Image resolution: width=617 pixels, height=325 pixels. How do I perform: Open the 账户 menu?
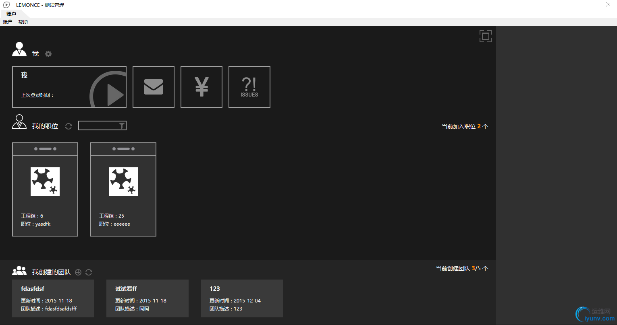coord(8,22)
